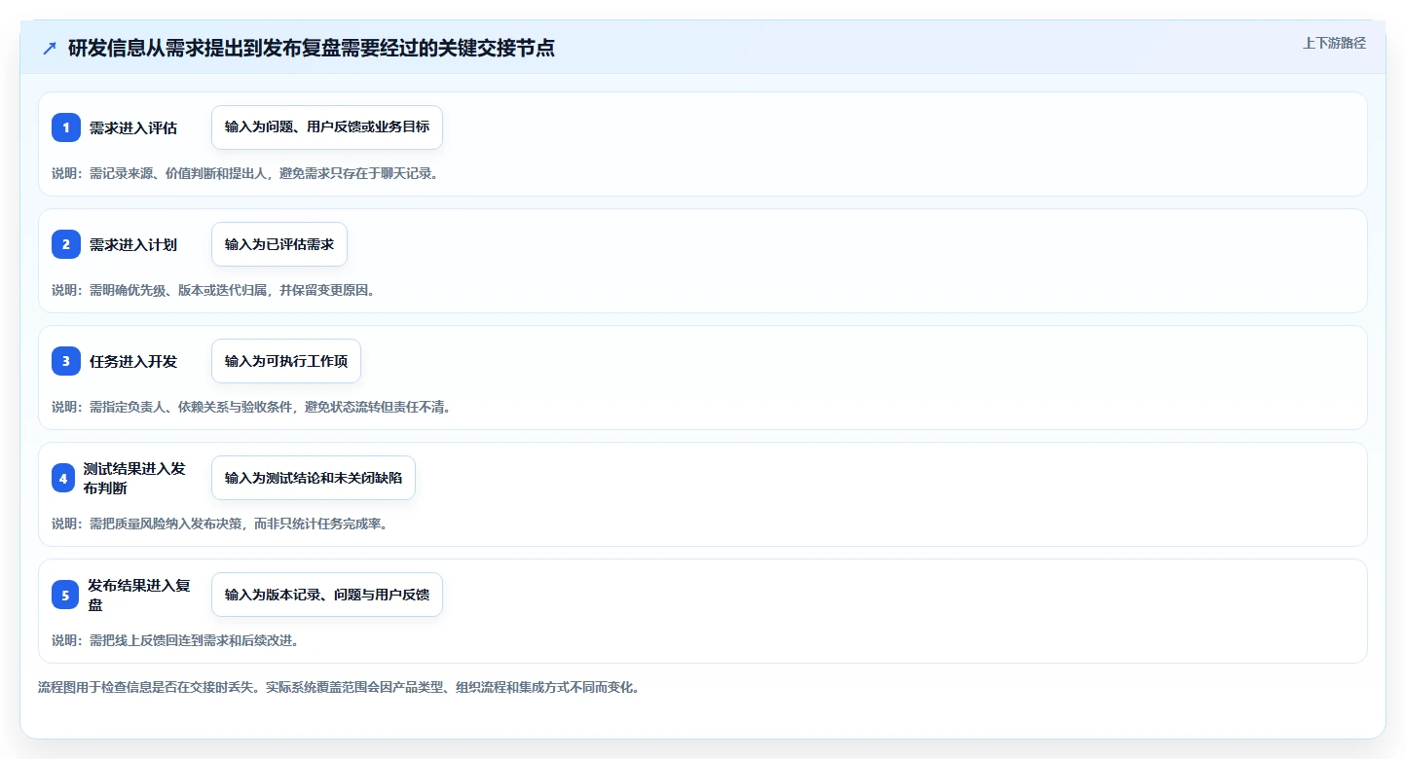Click the note 需明确优先级、版本或迭代归属
Viewport: 1406px width, 759px height.
213,290
